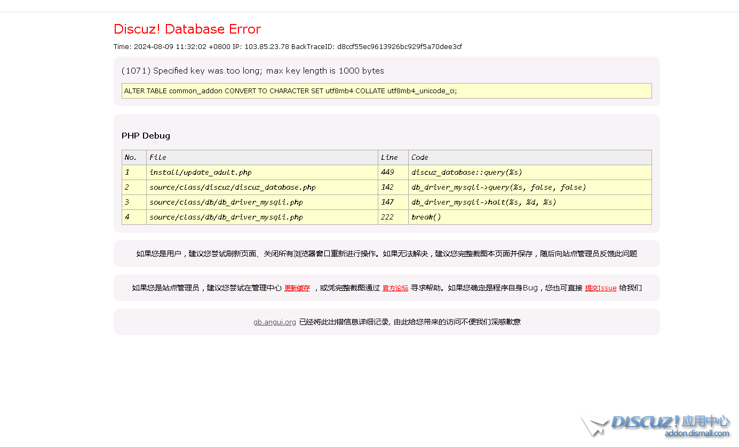
Task: Click the addon.dismall.com watermark text
Action: [x=696, y=434]
